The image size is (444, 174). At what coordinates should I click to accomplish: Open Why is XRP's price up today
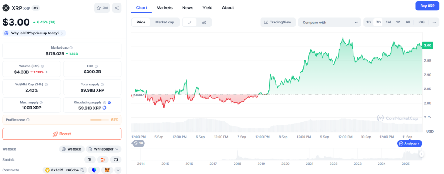click(34, 33)
